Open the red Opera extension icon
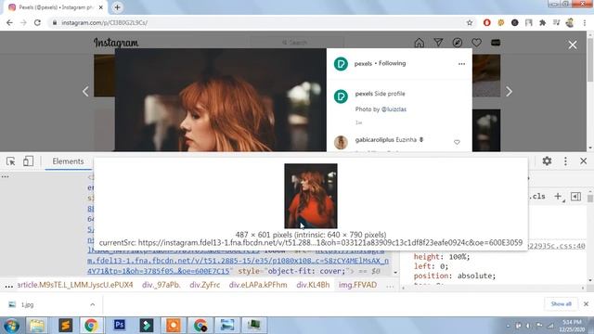This screenshot has height=334, width=594. point(486,22)
